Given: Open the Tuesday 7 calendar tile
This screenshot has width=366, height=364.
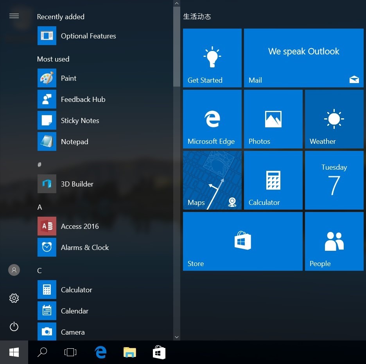Looking at the screenshot, I should point(334,180).
